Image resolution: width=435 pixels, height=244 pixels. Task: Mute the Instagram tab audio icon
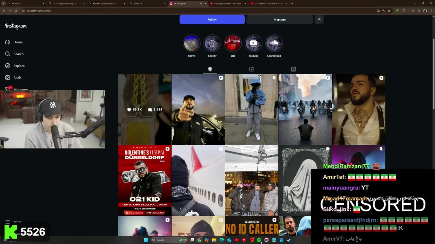(x=201, y=3)
